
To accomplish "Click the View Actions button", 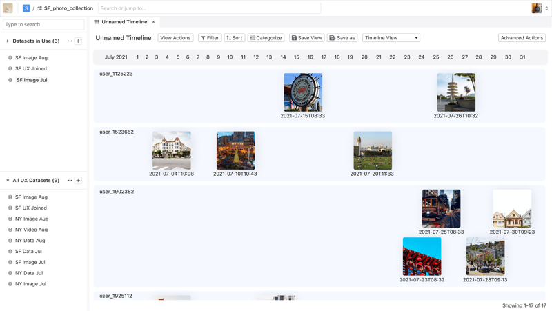I will (x=175, y=38).
